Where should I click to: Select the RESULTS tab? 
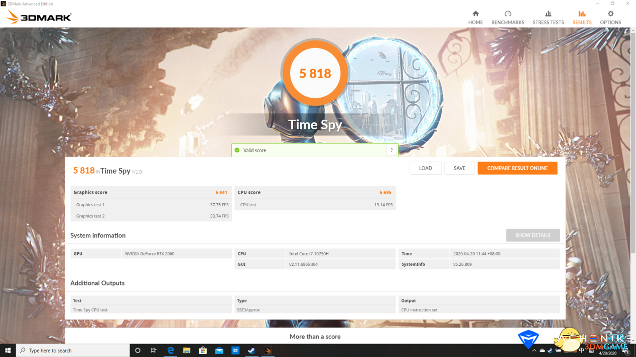click(x=582, y=18)
